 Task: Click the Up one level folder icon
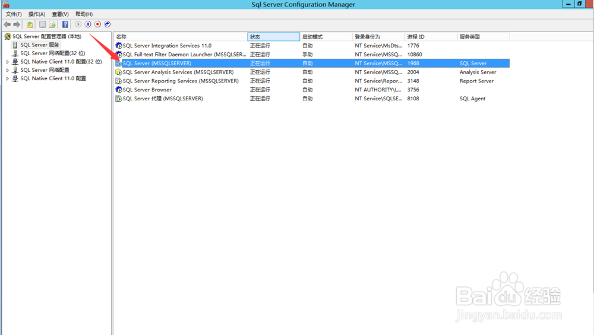click(x=30, y=24)
